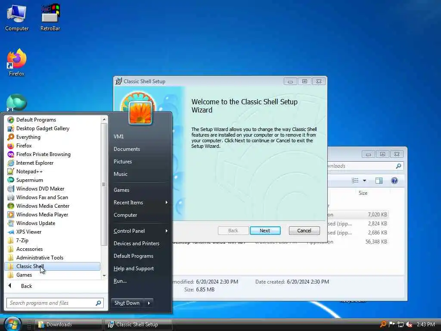Expand the Classic Shell folder
This screenshot has height=331, width=441.
(x=52, y=266)
